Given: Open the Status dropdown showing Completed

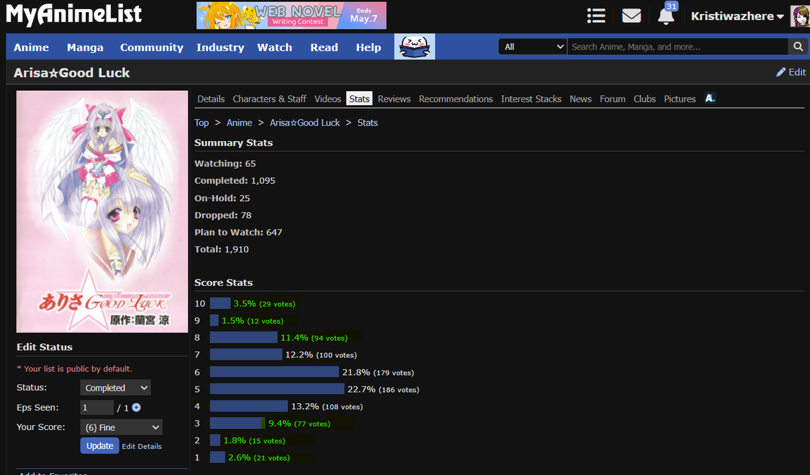Looking at the screenshot, I should pos(115,388).
